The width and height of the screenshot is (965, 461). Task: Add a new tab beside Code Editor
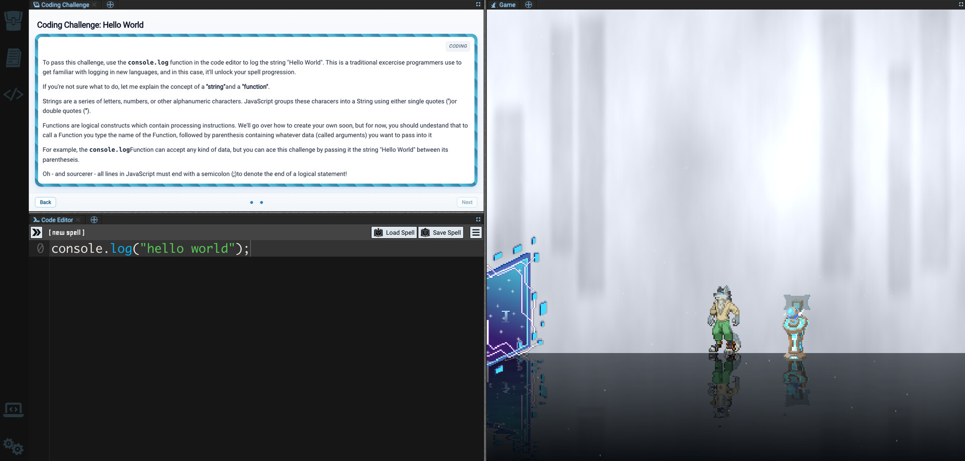click(94, 220)
